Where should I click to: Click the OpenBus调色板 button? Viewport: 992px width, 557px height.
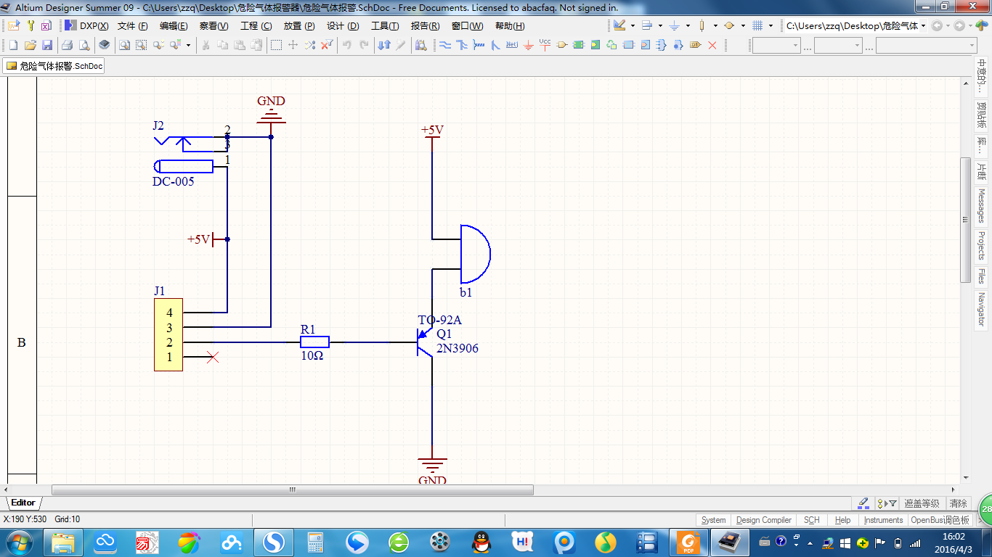coord(940,520)
